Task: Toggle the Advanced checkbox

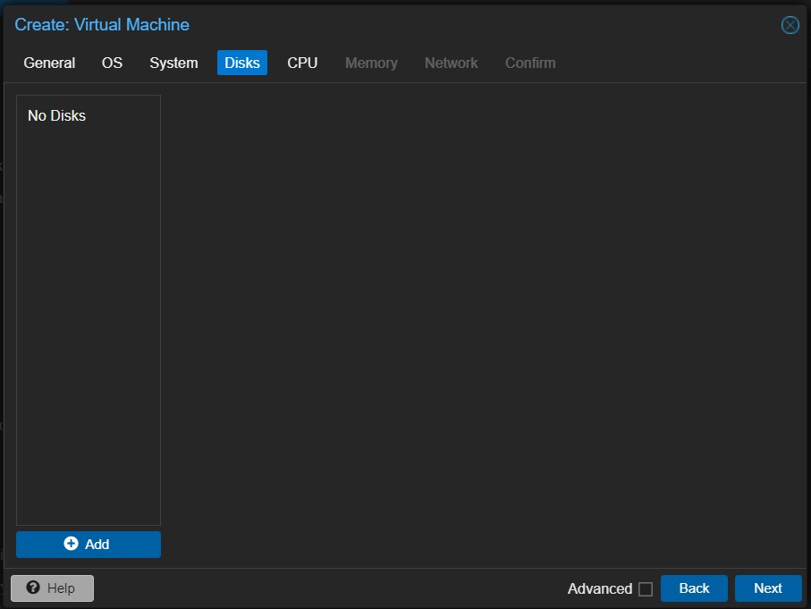Action: tap(646, 588)
